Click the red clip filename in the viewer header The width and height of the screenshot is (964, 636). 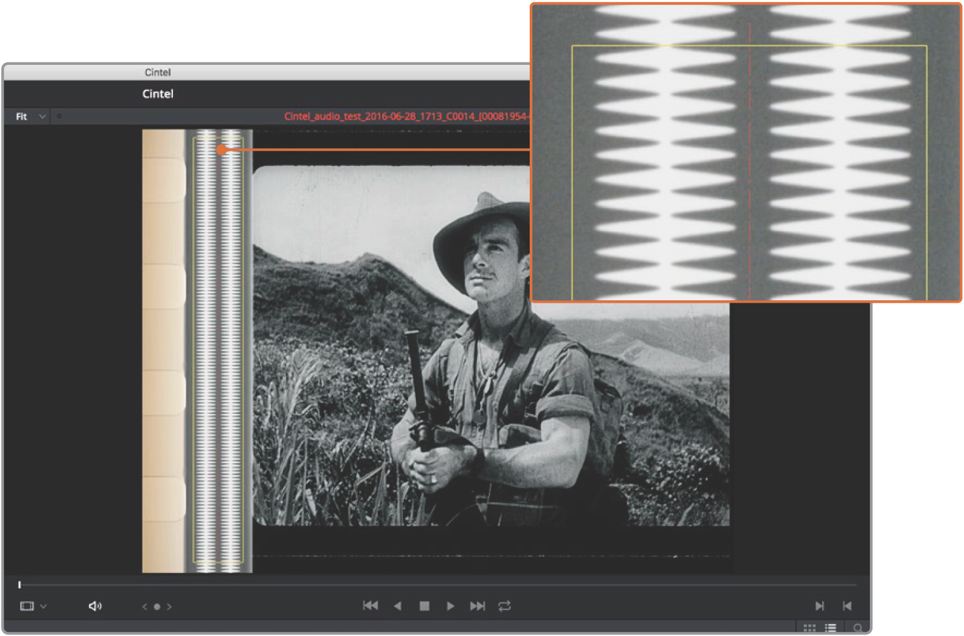(x=406, y=116)
